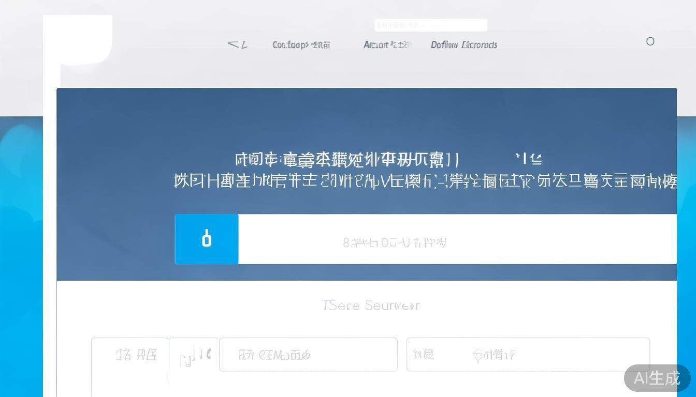Select the Contoops navigation menu item
The height and width of the screenshot is (397, 696).
point(301,44)
